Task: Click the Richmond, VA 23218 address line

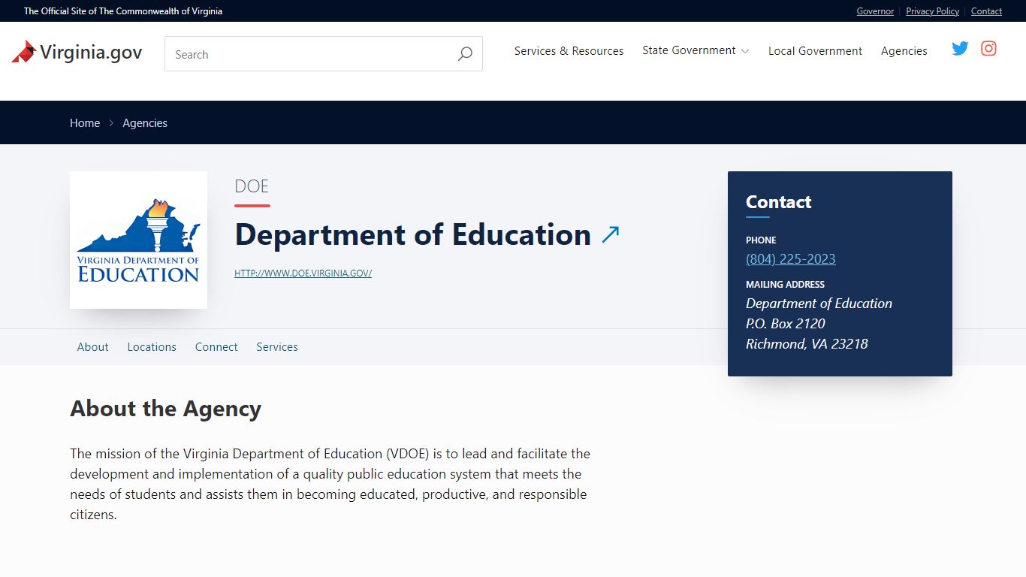Action: pos(807,344)
